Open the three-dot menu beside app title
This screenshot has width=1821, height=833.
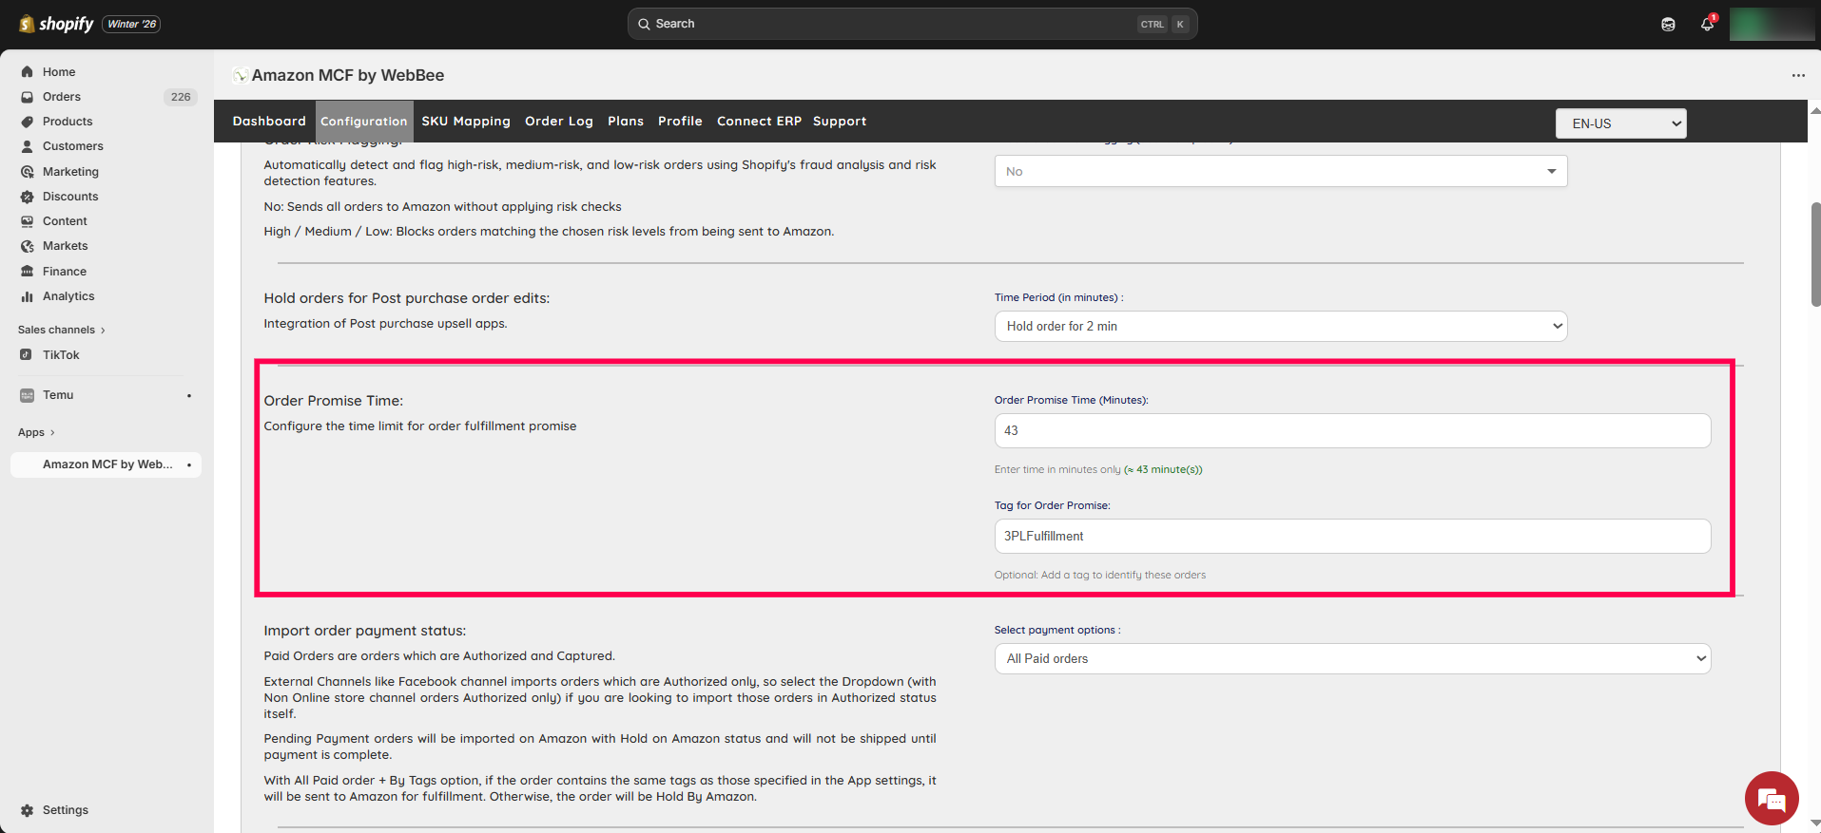(1797, 75)
